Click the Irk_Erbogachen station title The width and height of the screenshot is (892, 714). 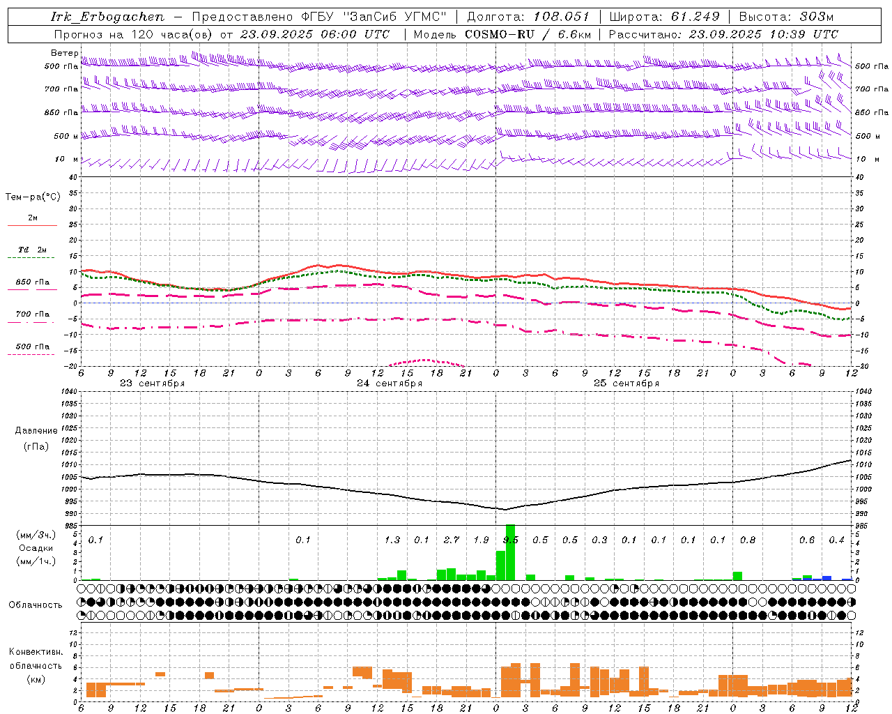tap(107, 17)
